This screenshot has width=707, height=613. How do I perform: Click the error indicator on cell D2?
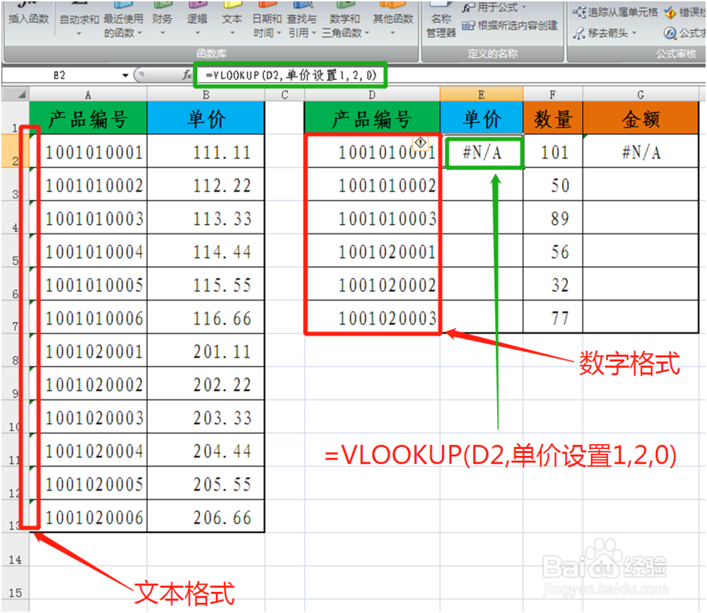(419, 142)
